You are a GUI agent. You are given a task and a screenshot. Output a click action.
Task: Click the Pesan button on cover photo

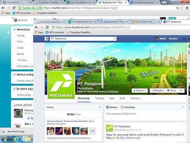pos(172,90)
